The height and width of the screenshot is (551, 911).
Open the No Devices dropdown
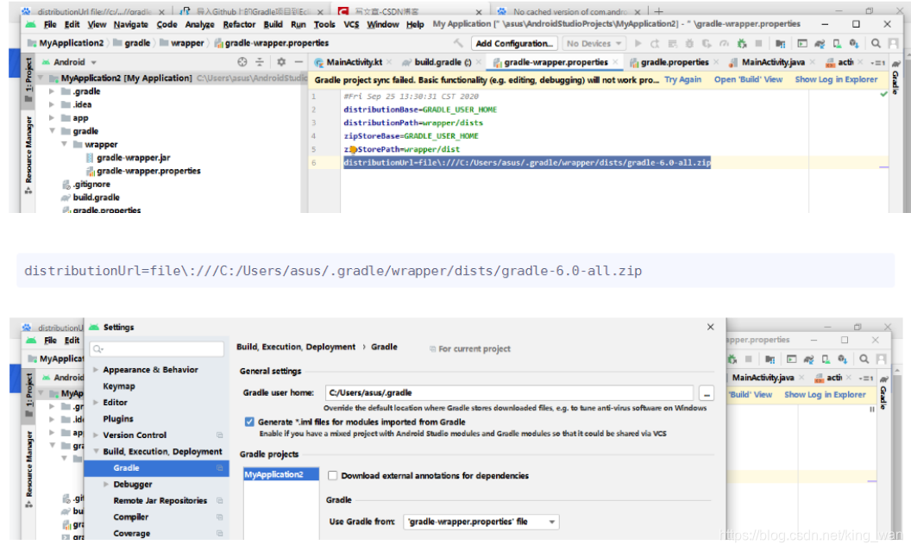tap(594, 44)
